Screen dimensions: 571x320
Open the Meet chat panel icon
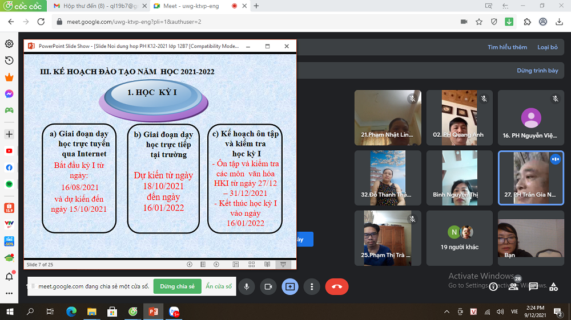point(533,286)
